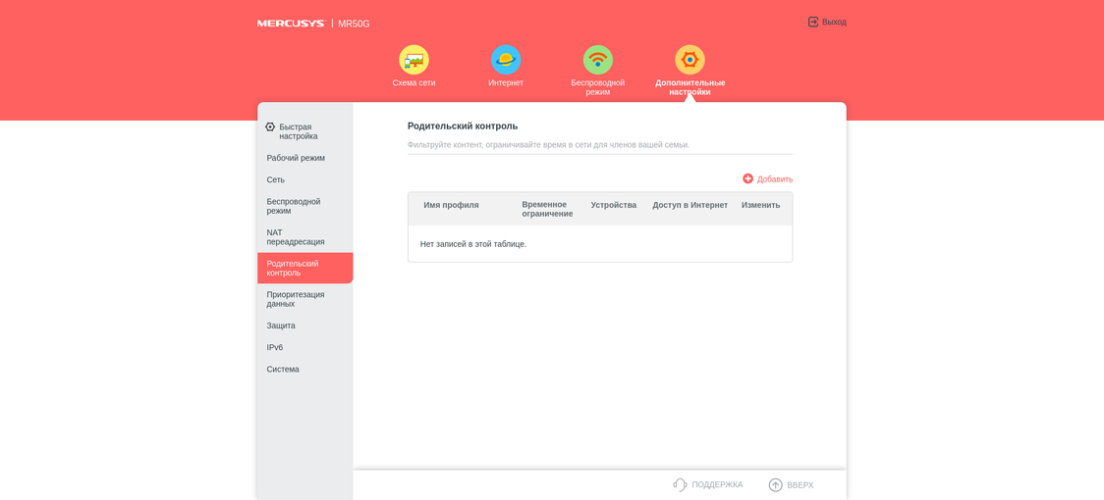Go to Защита in the sidebar

tap(281, 325)
